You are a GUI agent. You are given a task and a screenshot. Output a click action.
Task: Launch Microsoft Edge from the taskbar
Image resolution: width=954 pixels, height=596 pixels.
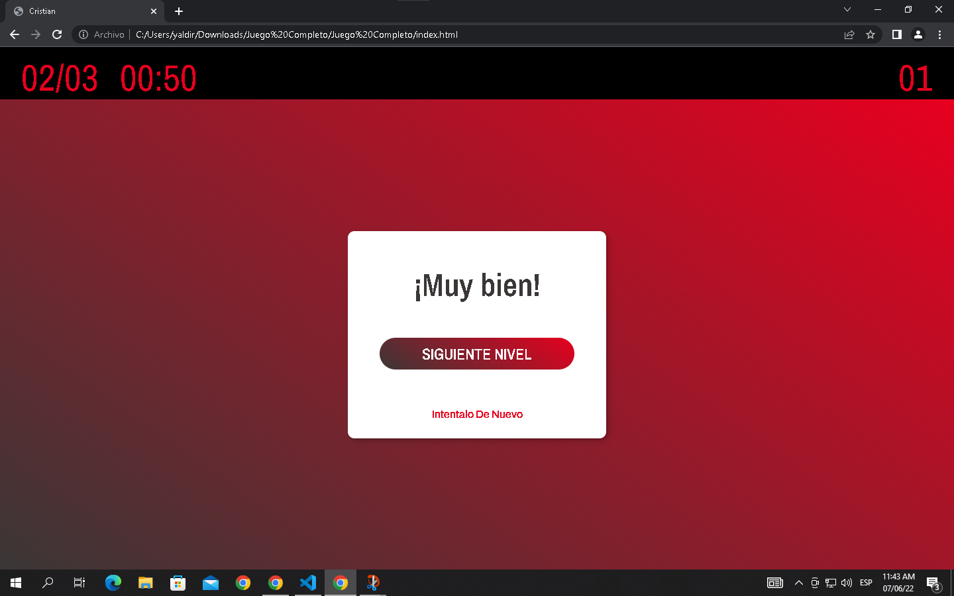pyautogui.click(x=113, y=583)
